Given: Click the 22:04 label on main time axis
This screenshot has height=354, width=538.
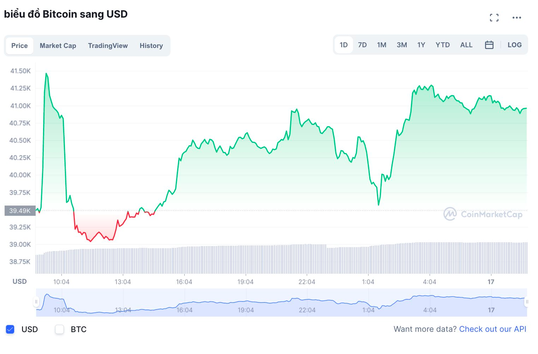Looking at the screenshot, I should [307, 282].
